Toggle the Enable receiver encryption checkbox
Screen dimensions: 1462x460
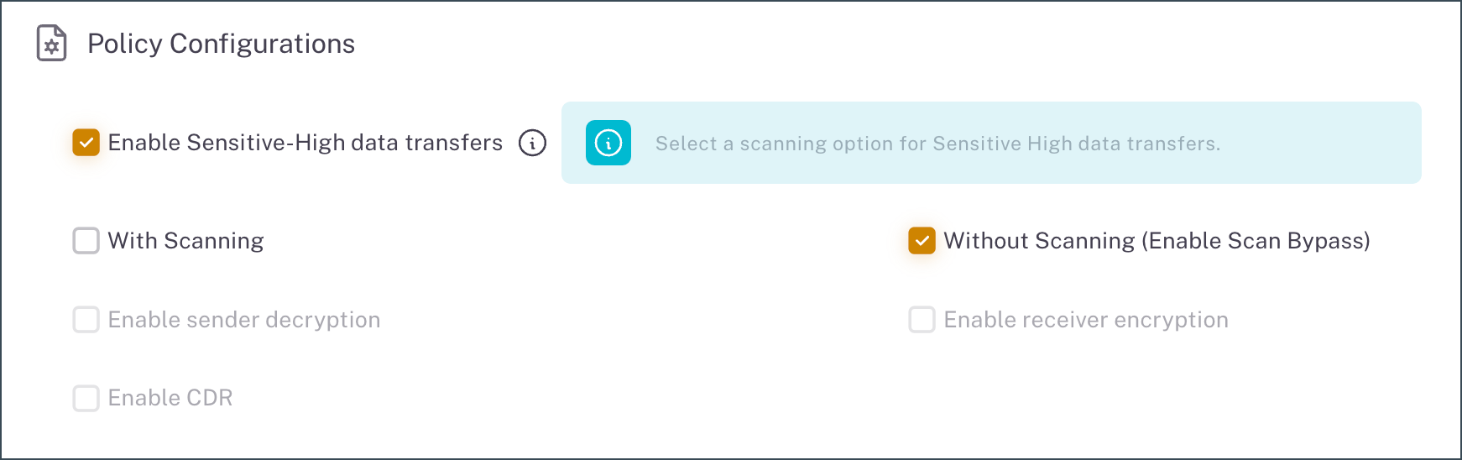pos(922,320)
